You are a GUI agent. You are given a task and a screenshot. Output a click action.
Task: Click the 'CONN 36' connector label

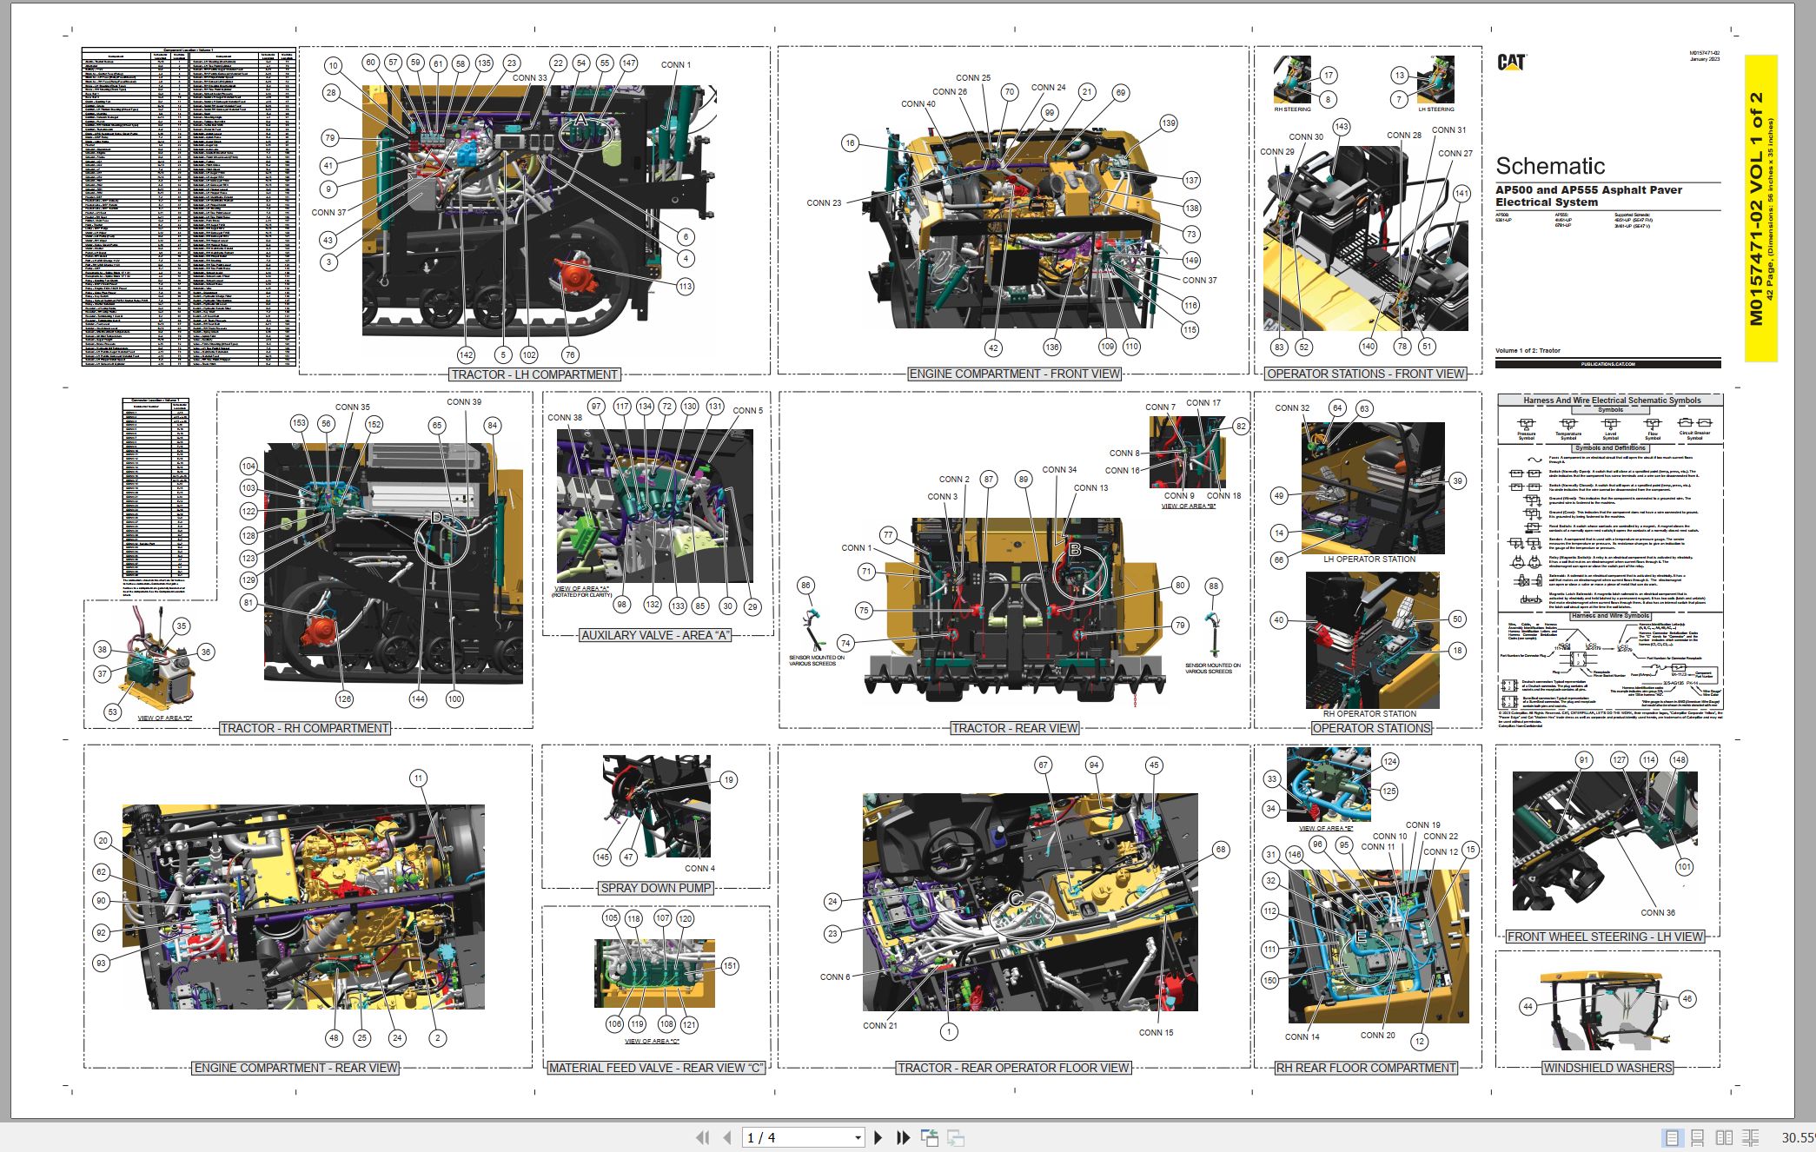point(1658,913)
